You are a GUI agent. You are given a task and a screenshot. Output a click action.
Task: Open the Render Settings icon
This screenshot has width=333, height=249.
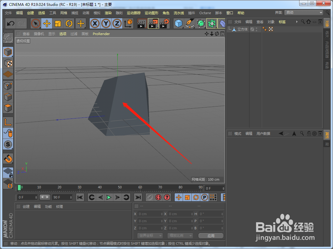pyautogui.click(x=164, y=23)
